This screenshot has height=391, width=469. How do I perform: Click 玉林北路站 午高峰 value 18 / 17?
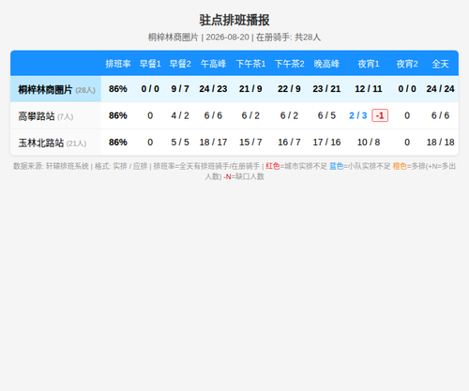213,143
